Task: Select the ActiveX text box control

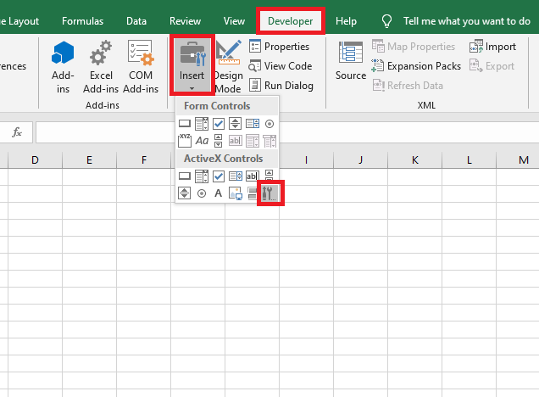Action: click(253, 176)
